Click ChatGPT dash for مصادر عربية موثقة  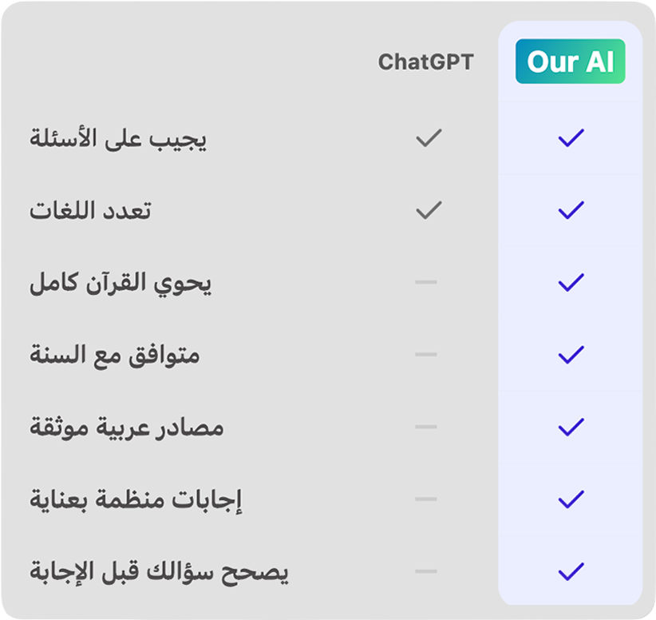(426, 427)
